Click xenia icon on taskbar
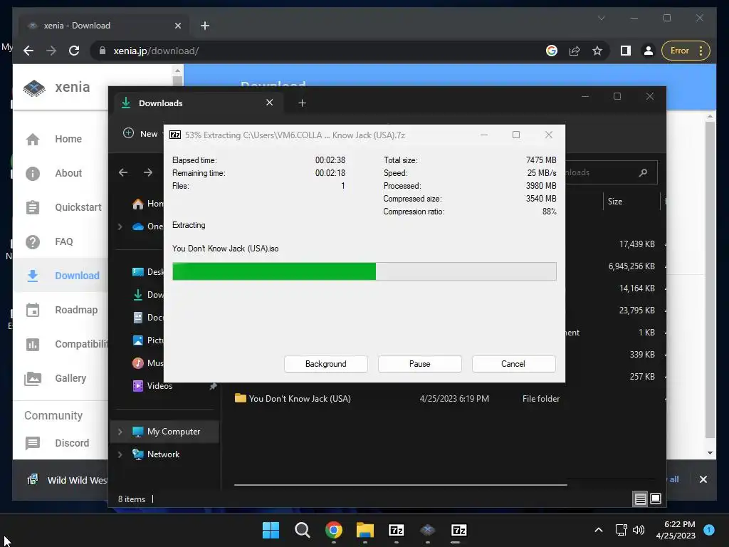The height and width of the screenshot is (547, 729). (428, 530)
